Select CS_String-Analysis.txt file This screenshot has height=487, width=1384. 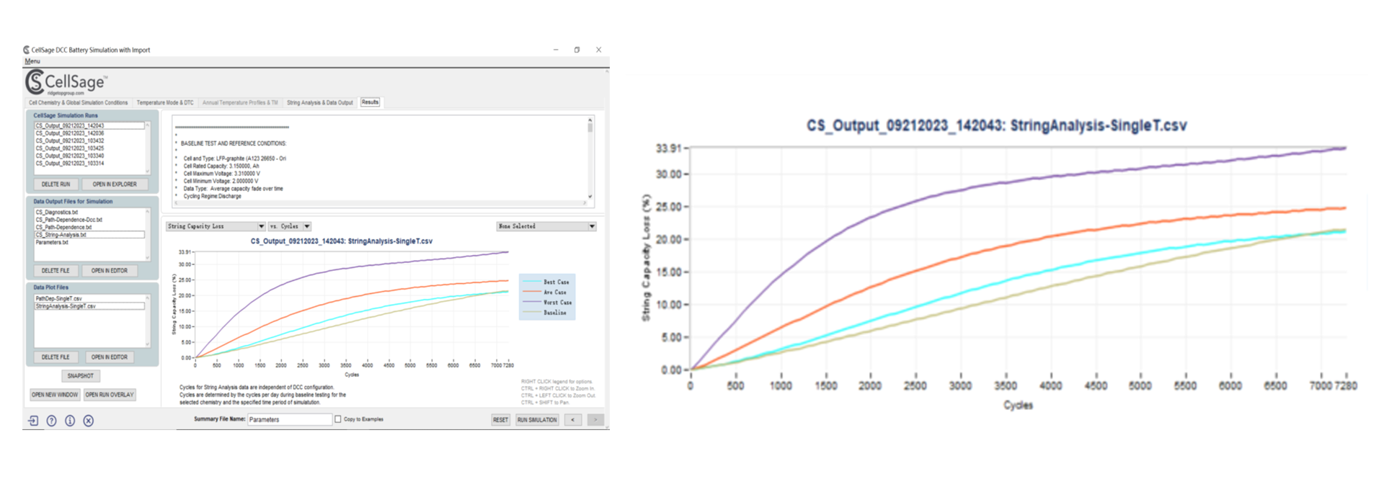tap(89, 235)
